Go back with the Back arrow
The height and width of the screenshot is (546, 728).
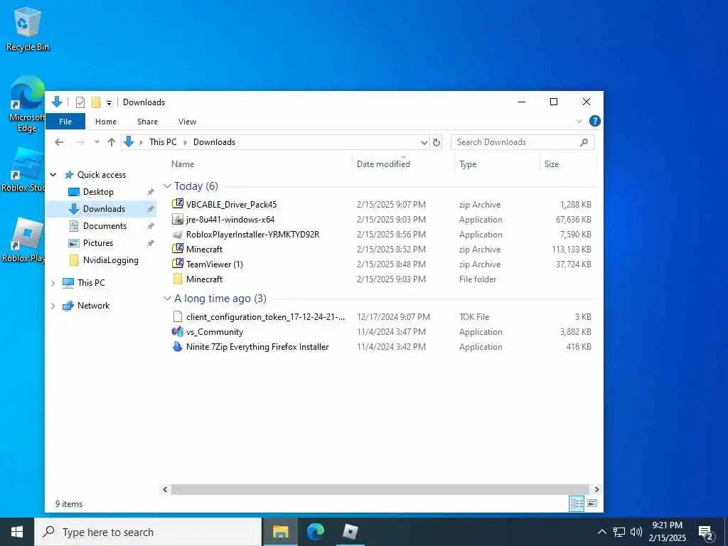(59, 142)
